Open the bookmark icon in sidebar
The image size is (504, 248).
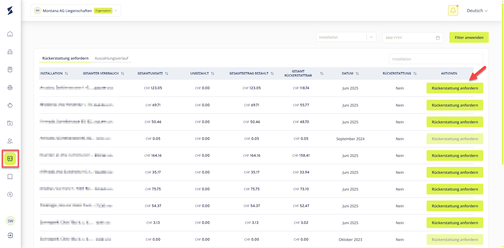(10, 177)
